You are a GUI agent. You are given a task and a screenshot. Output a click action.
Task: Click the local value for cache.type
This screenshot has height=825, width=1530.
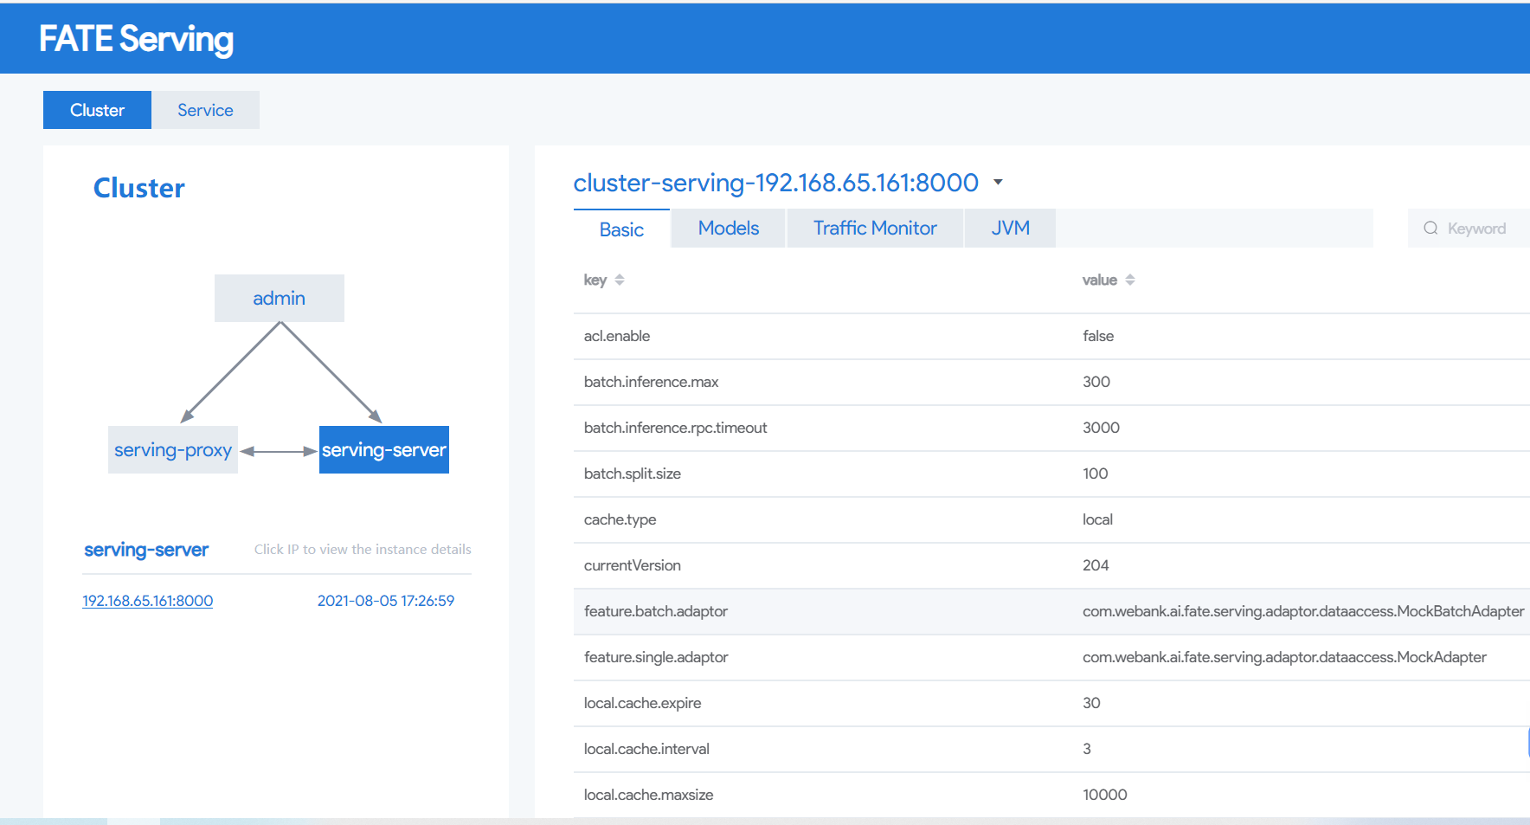click(1097, 519)
